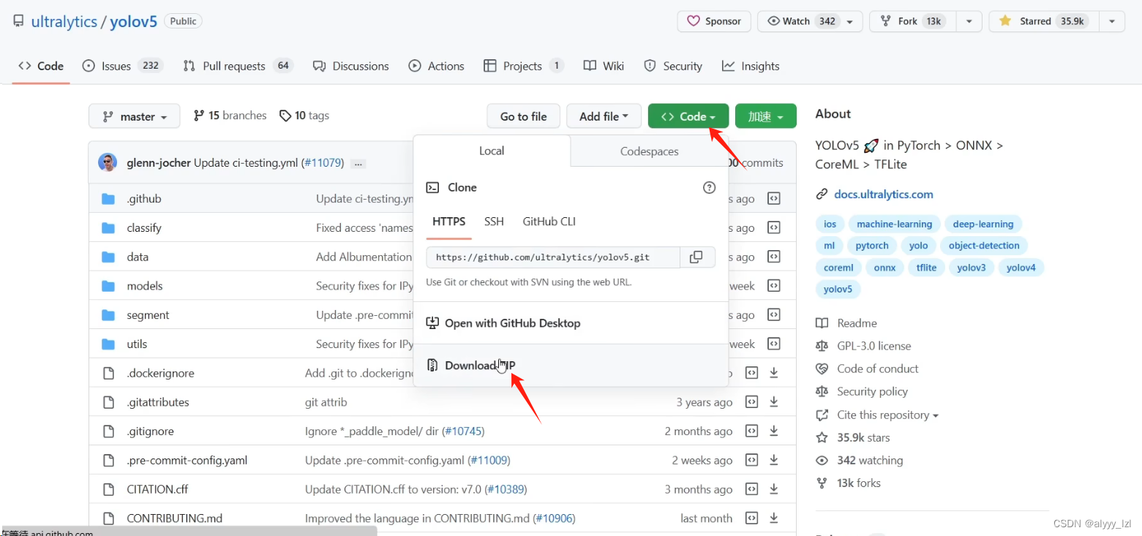Expand Cite this repository dropdown
This screenshot has width=1142, height=536.
coord(887,415)
